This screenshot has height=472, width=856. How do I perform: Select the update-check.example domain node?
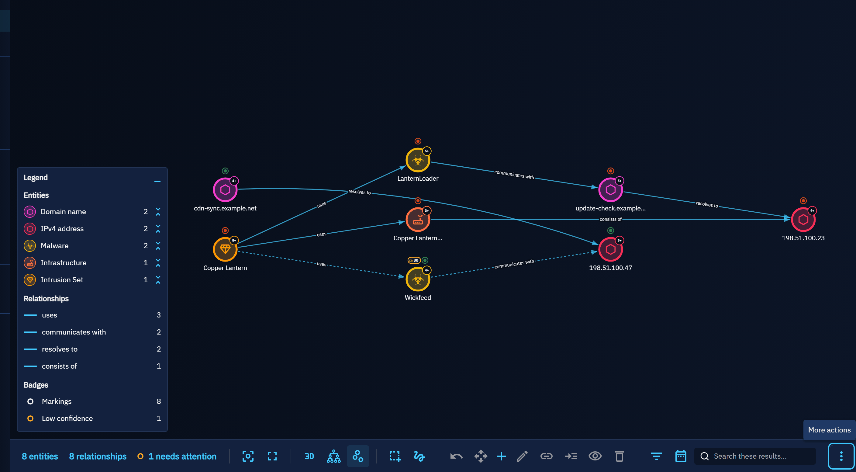coord(610,190)
